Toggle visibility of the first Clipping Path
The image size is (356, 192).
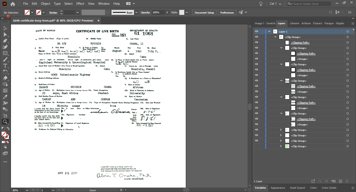257,43
